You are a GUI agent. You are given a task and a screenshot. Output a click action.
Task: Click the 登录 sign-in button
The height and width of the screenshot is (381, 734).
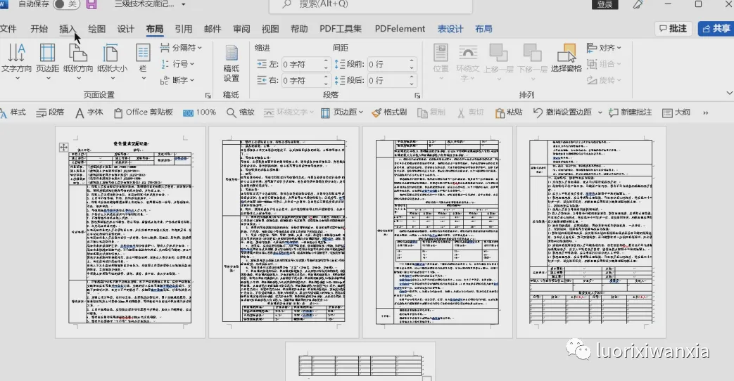(605, 5)
